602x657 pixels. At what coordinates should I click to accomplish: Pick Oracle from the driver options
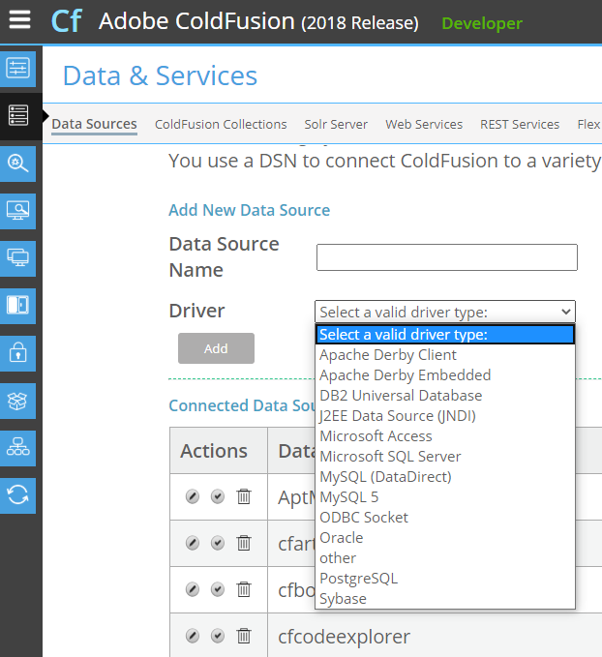[342, 538]
